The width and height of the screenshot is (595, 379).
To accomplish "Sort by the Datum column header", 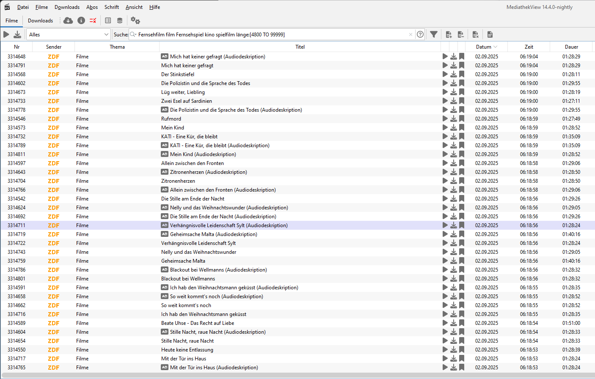I will click(x=486, y=47).
